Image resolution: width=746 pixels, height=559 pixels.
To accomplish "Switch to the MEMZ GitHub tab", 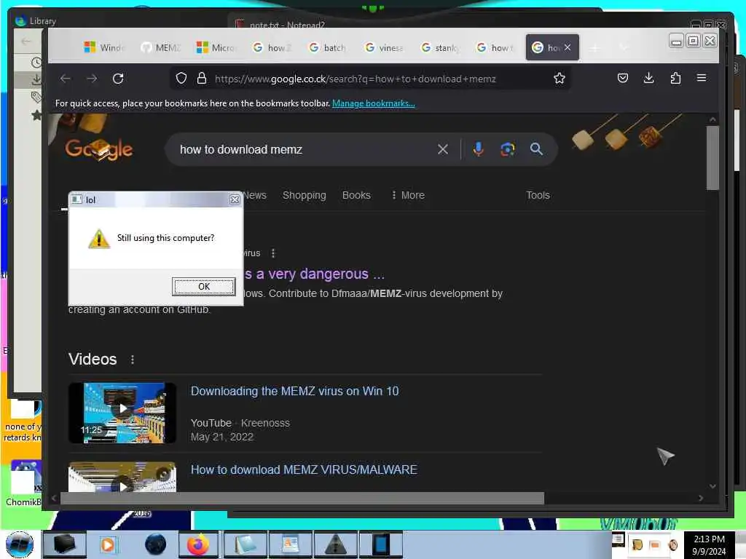I will click(x=161, y=47).
